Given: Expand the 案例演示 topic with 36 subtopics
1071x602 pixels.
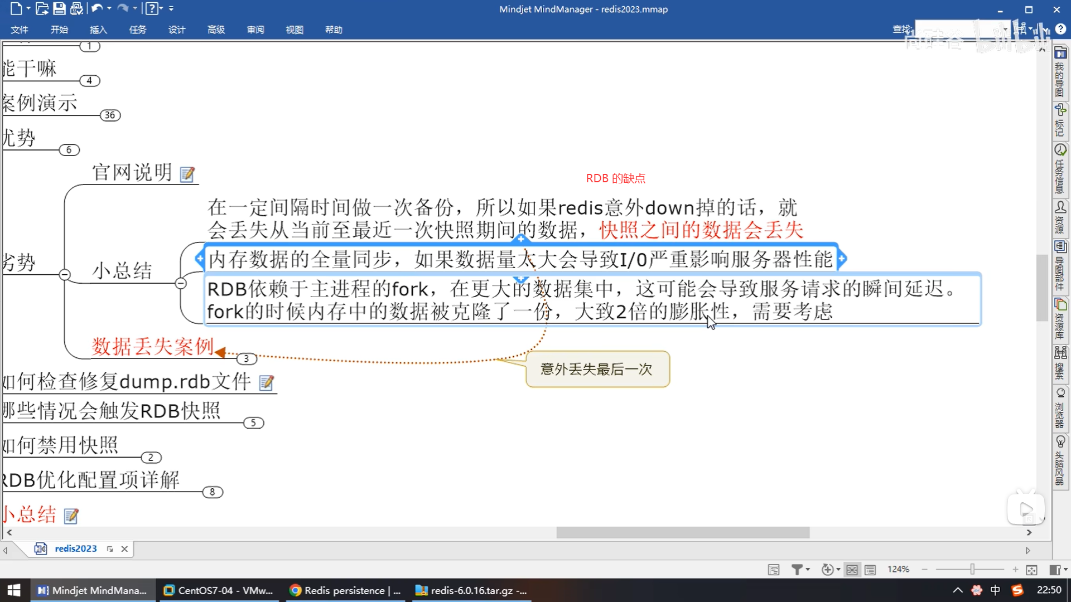Looking at the screenshot, I should (x=110, y=115).
